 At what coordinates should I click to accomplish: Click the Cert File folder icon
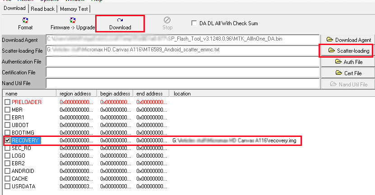point(339,73)
